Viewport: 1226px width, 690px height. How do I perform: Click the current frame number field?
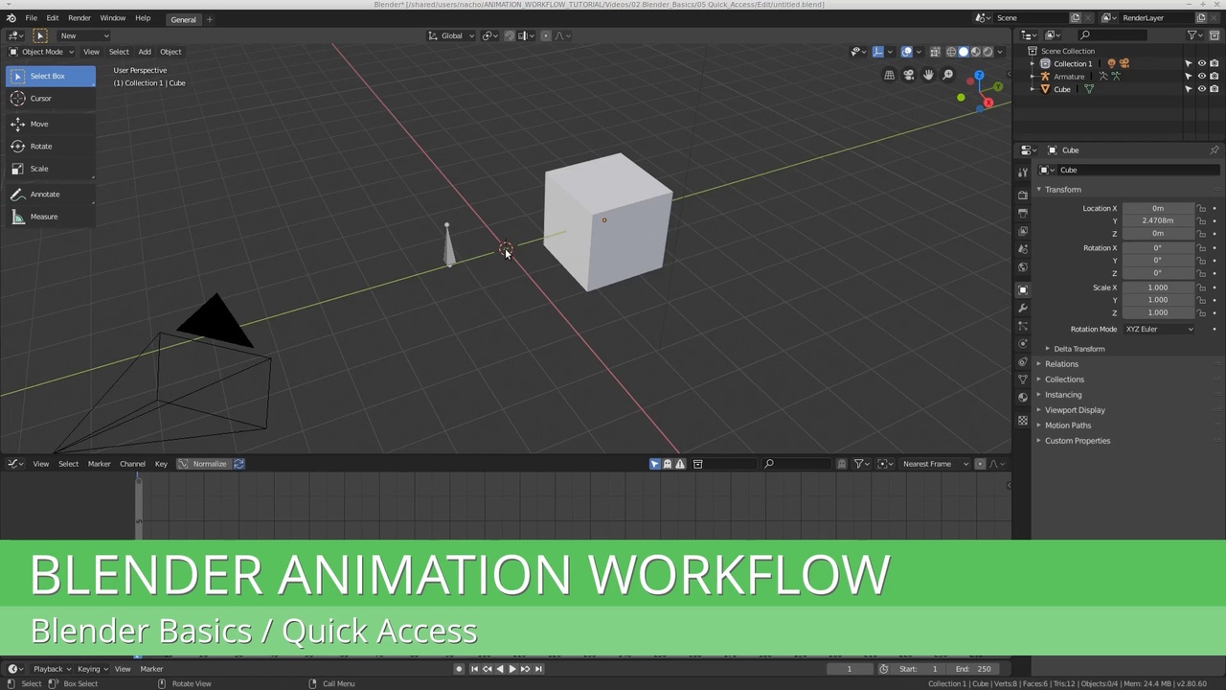coord(849,669)
